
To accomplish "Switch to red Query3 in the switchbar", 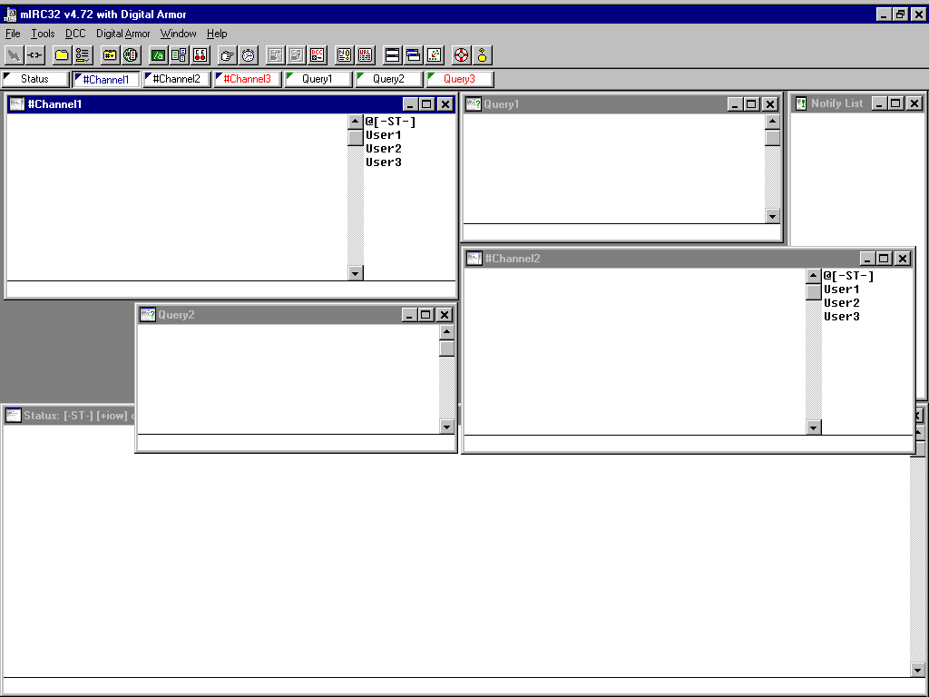I will pos(459,79).
